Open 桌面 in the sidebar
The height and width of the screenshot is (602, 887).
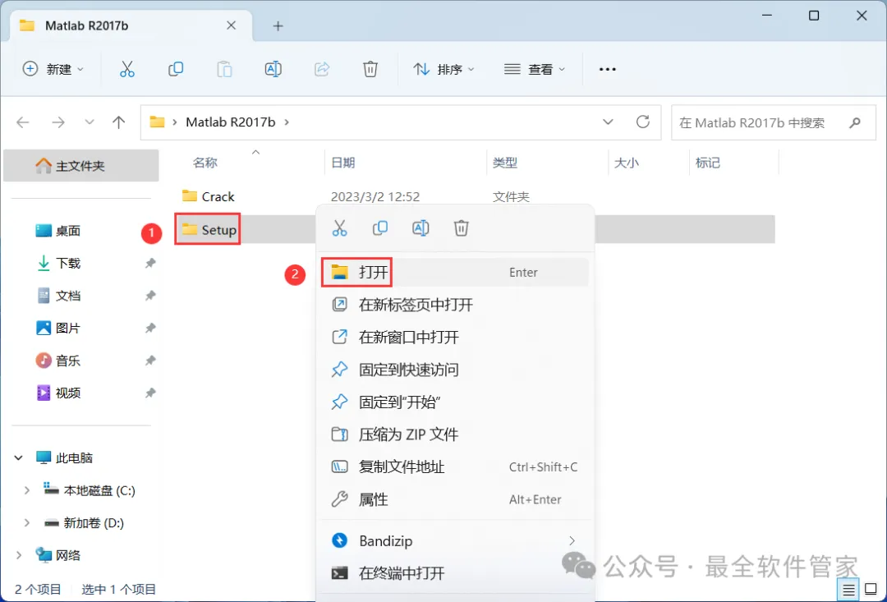tap(59, 231)
